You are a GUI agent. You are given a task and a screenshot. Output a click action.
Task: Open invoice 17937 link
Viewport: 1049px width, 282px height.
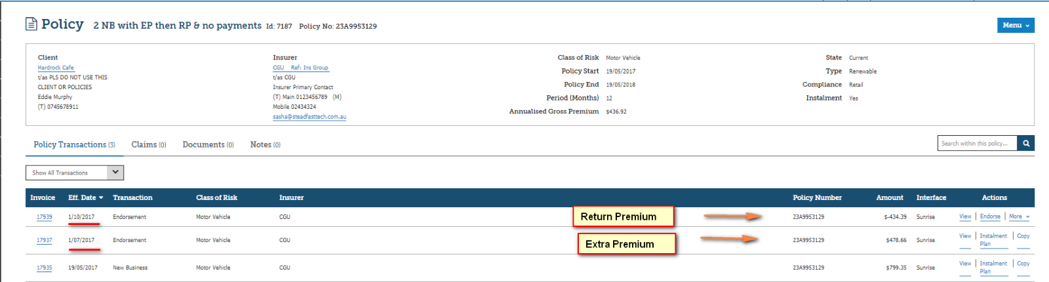click(44, 241)
